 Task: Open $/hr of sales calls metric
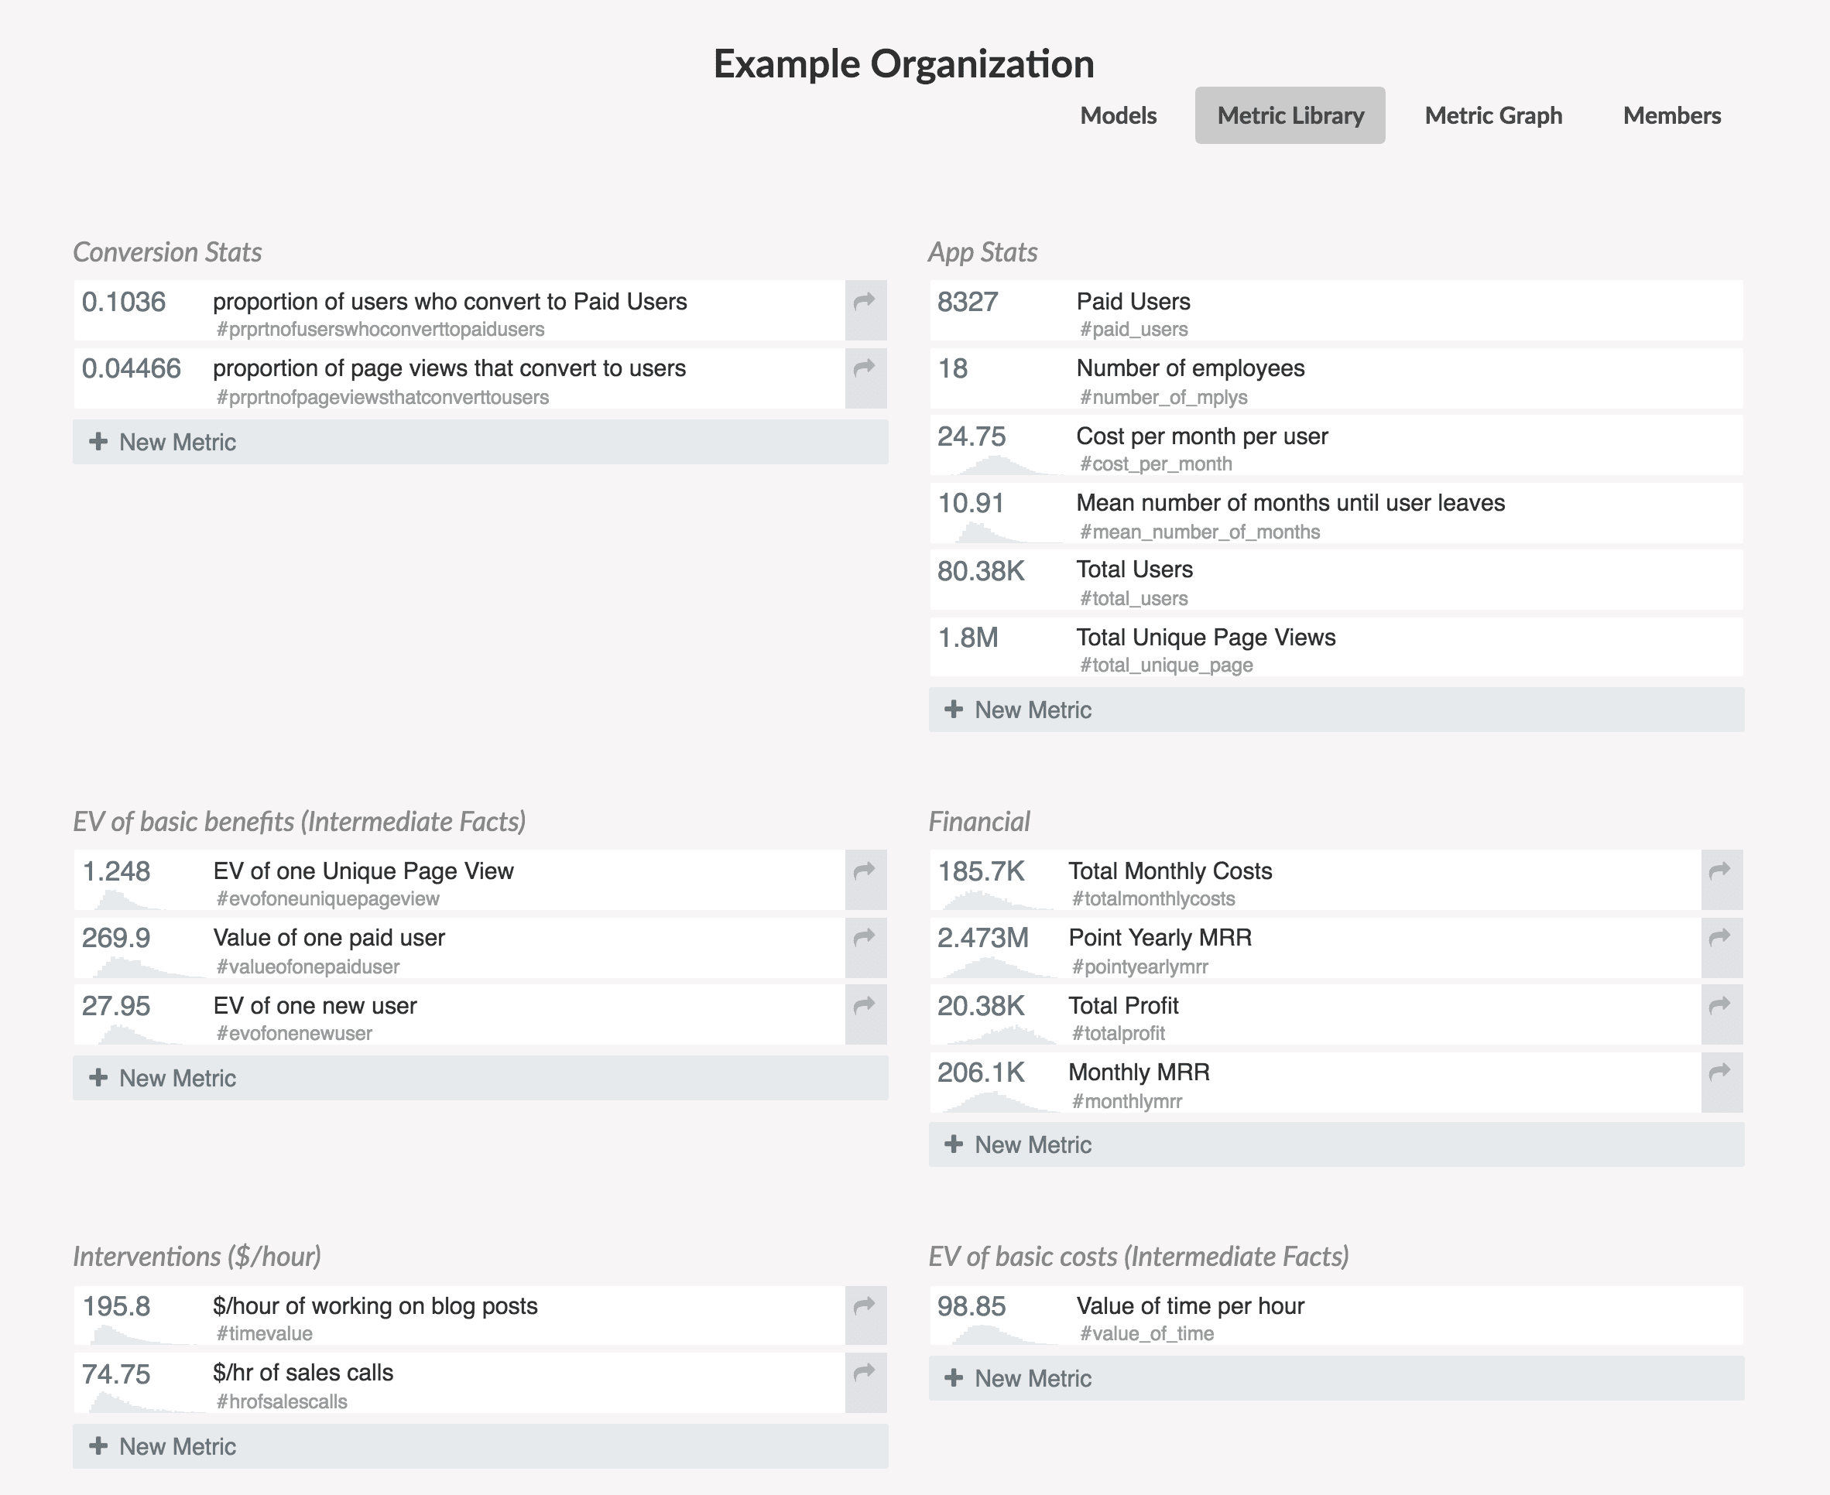point(459,1382)
